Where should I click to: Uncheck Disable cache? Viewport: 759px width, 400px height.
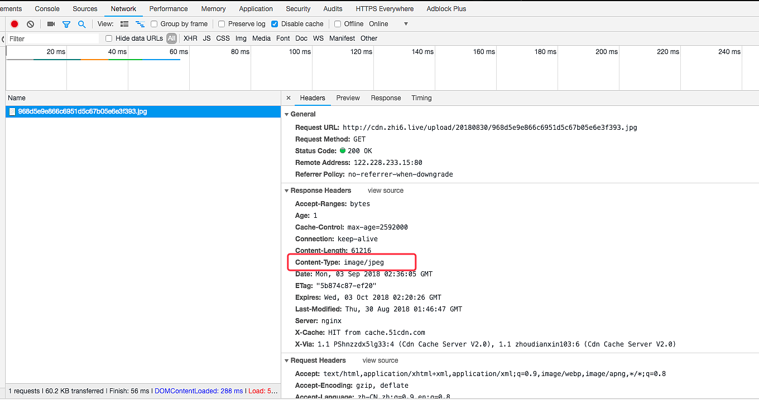[275, 24]
